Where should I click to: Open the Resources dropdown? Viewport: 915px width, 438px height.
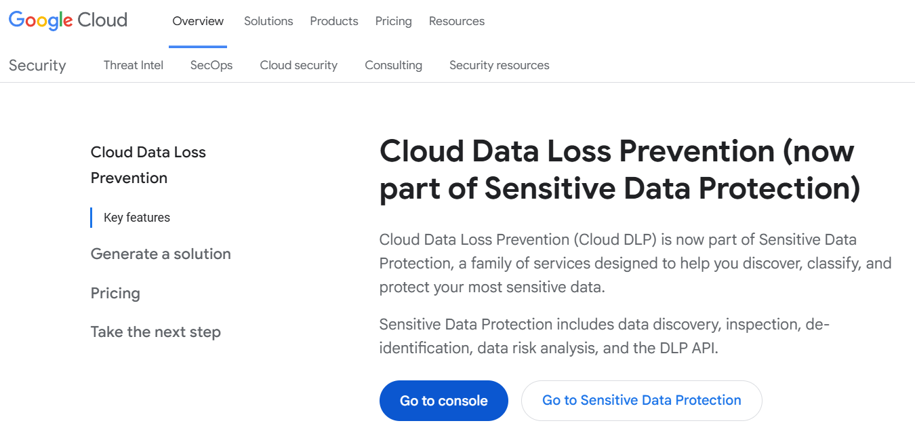(x=456, y=21)
